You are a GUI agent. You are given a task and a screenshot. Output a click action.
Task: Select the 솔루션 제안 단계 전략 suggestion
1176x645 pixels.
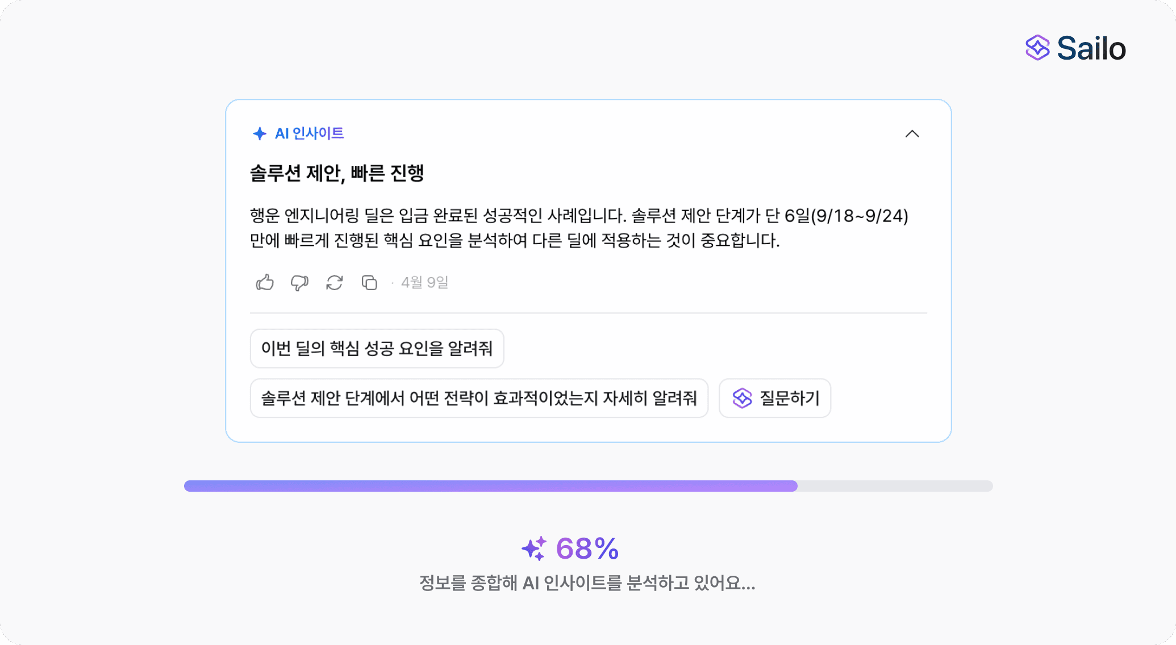479,398
